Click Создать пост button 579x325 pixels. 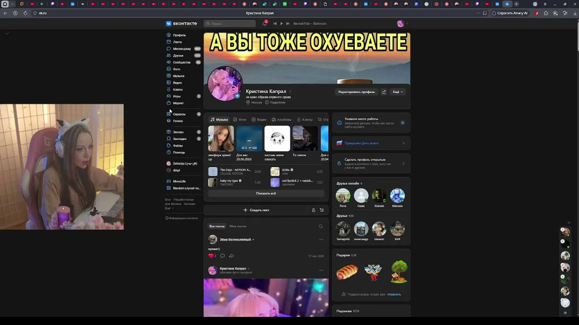256,210
